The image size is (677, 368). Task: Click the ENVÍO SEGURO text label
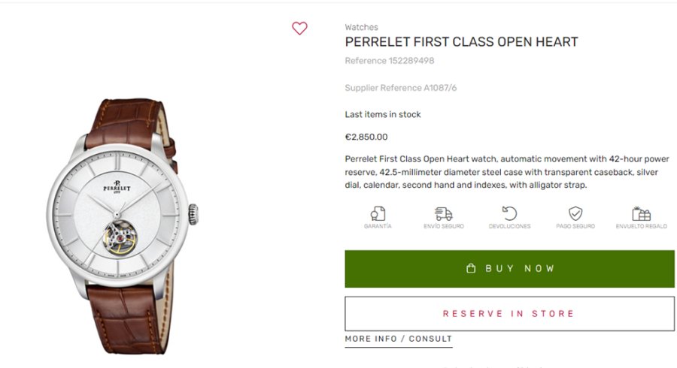(x=444, y=226)
